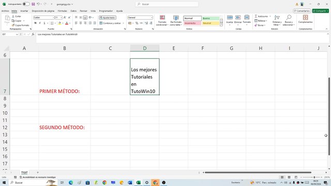Open the Formato cells menu

pyautogui.click(x=247, y=20)
